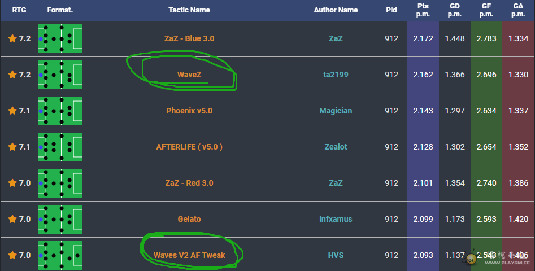Click the AFTERLIFE formation pitch icon
Viewport: 535px width, 271px height.
pyautogui.click(x=60, y=147)
